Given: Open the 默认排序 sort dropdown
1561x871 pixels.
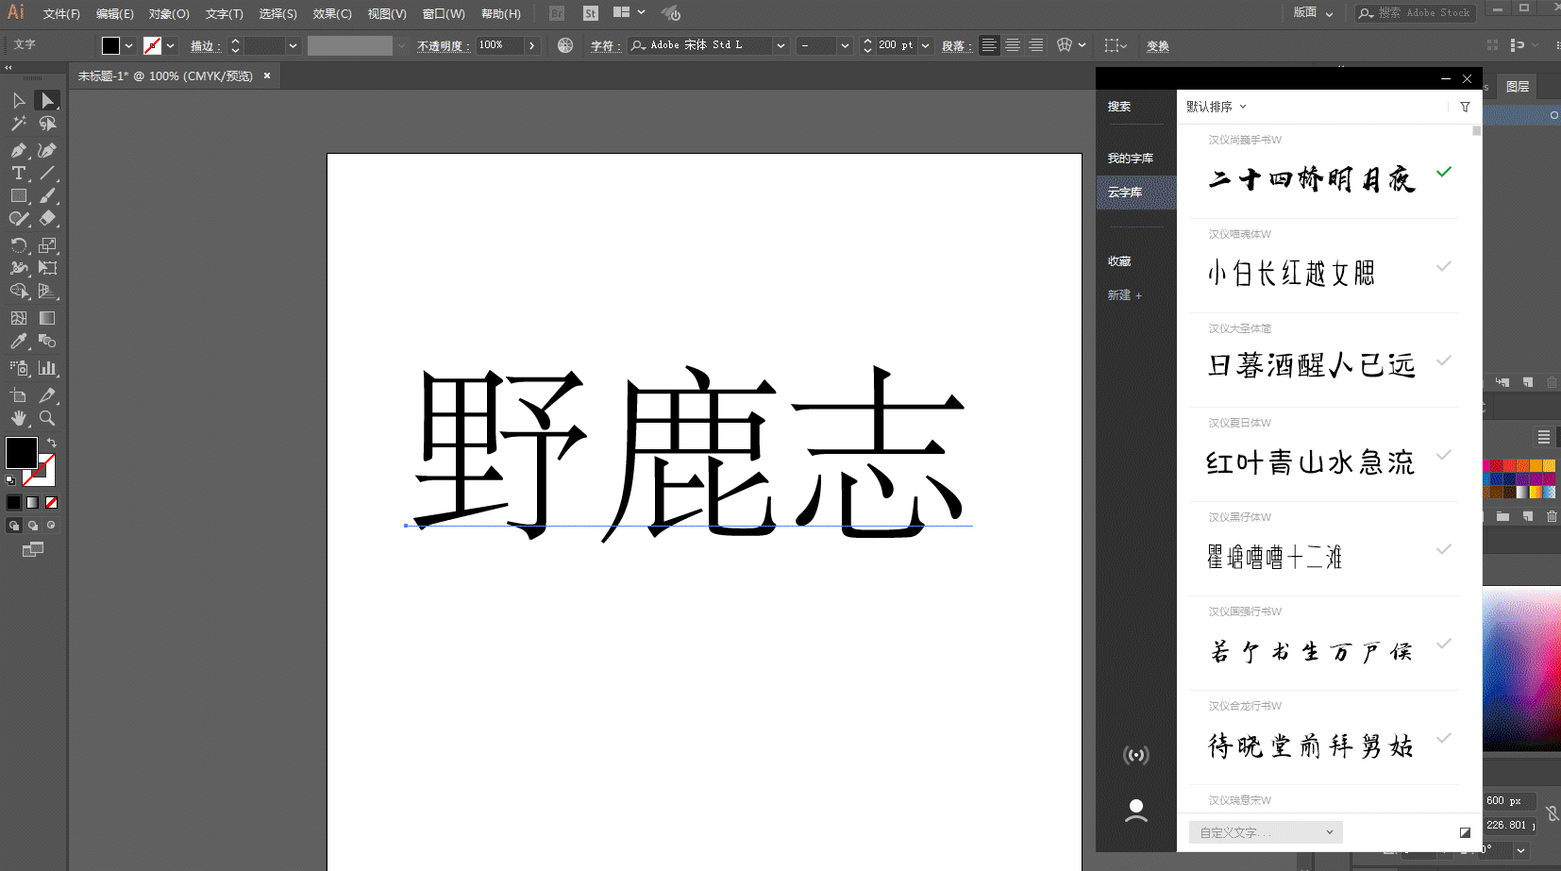Looking at the screenshot, I should point(1217,107).
